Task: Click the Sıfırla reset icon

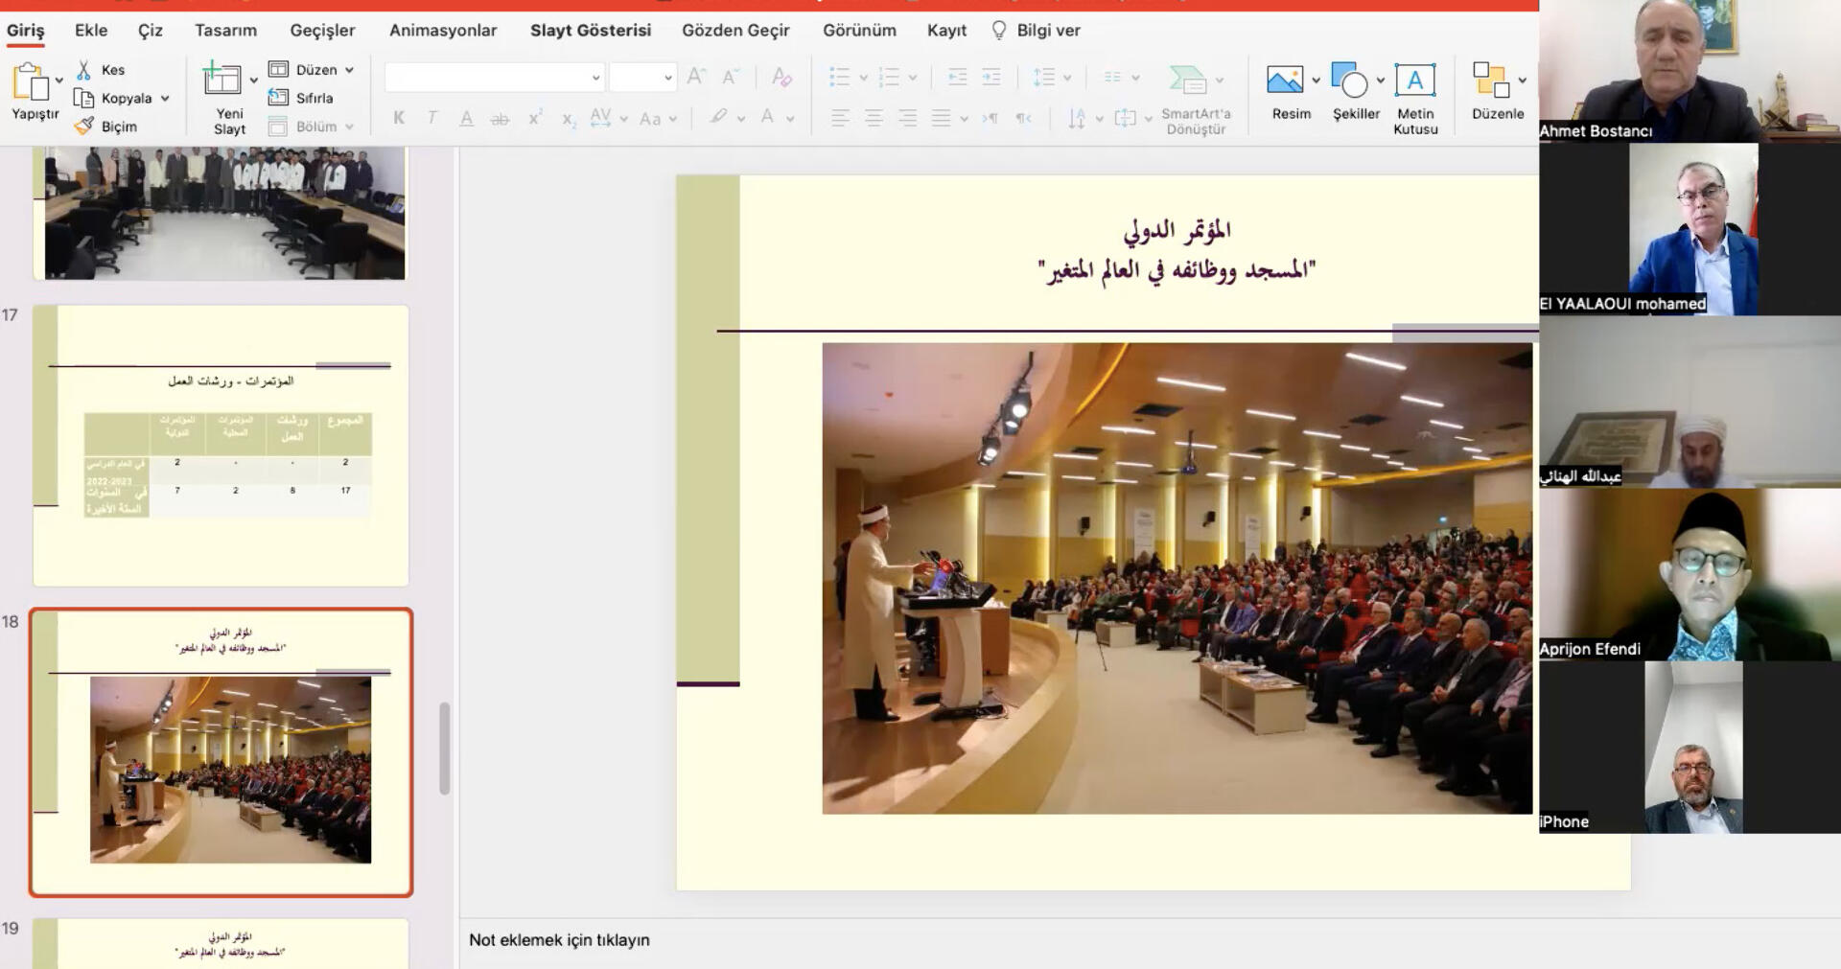Action: click(278, 97)
